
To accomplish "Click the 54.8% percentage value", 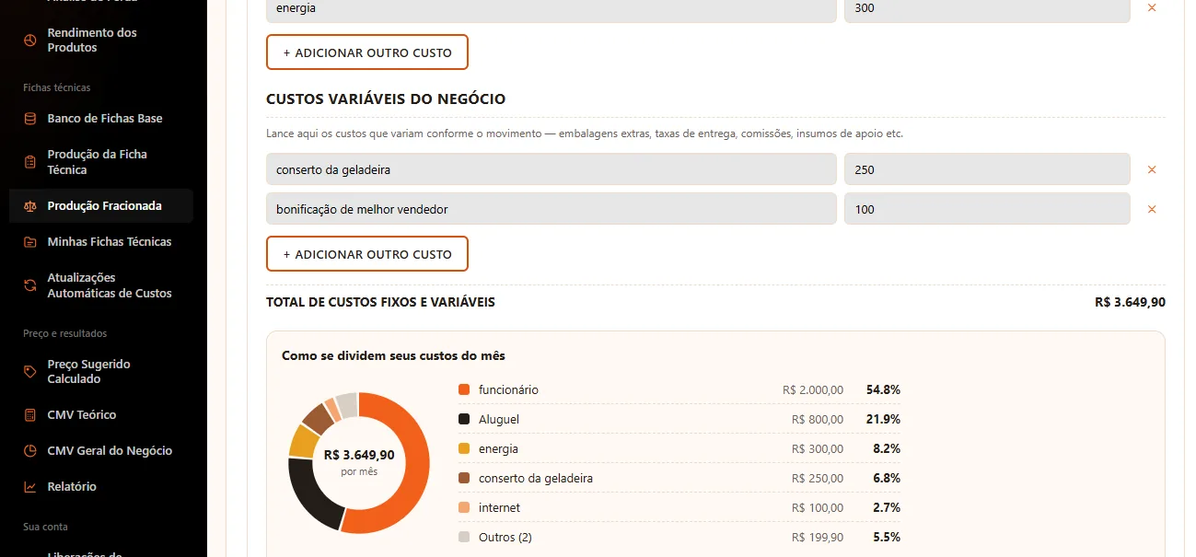I will 883,390.
